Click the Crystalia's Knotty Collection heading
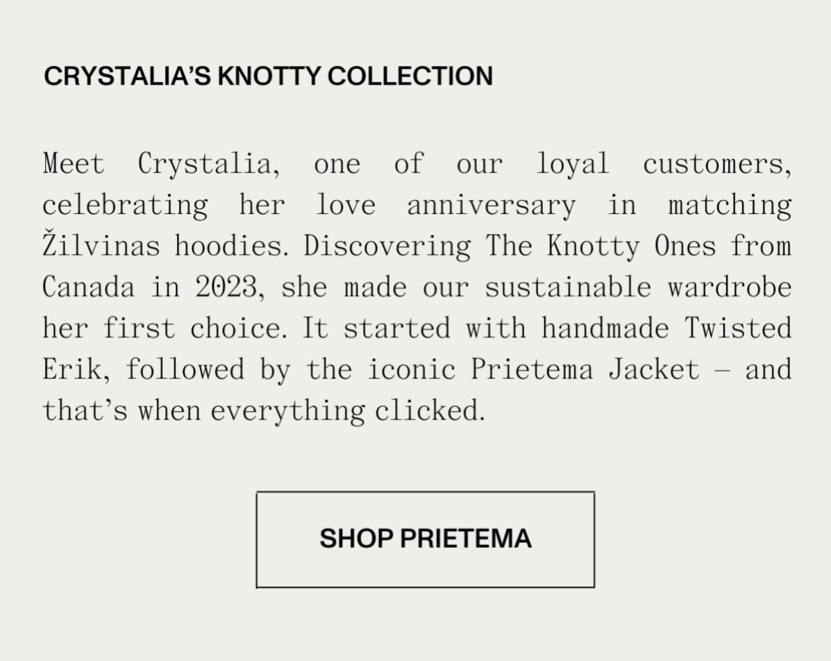This screenshot has height=661, width=831. [268, 76]
